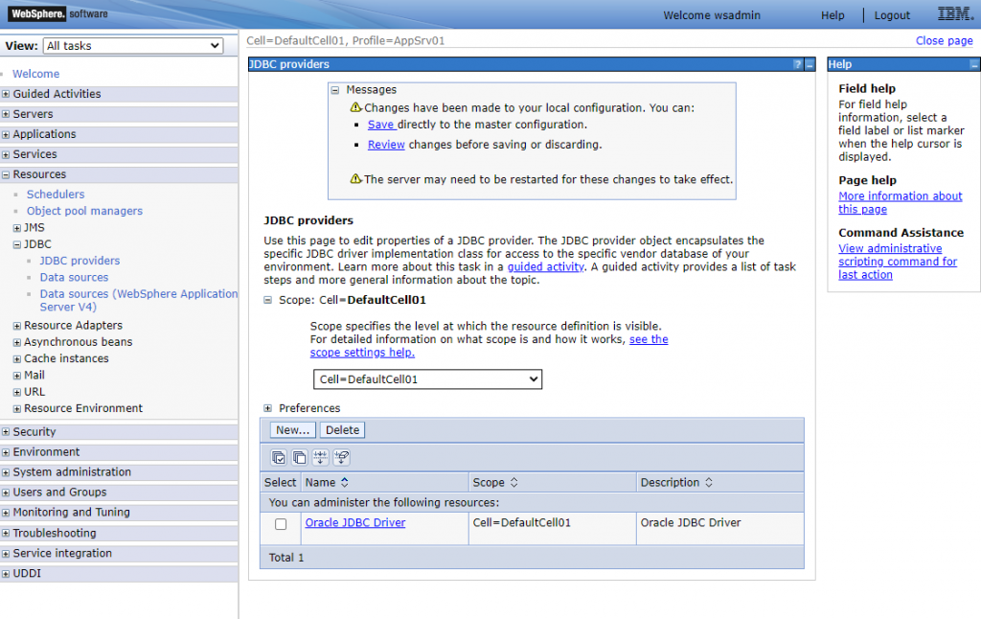The height and width of the screenshot is (619, 981).
Task: Collapse the Resources section
Action: coord(6,174)
